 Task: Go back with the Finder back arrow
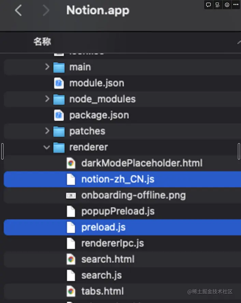pyautogui.click(x=18, y=10)
